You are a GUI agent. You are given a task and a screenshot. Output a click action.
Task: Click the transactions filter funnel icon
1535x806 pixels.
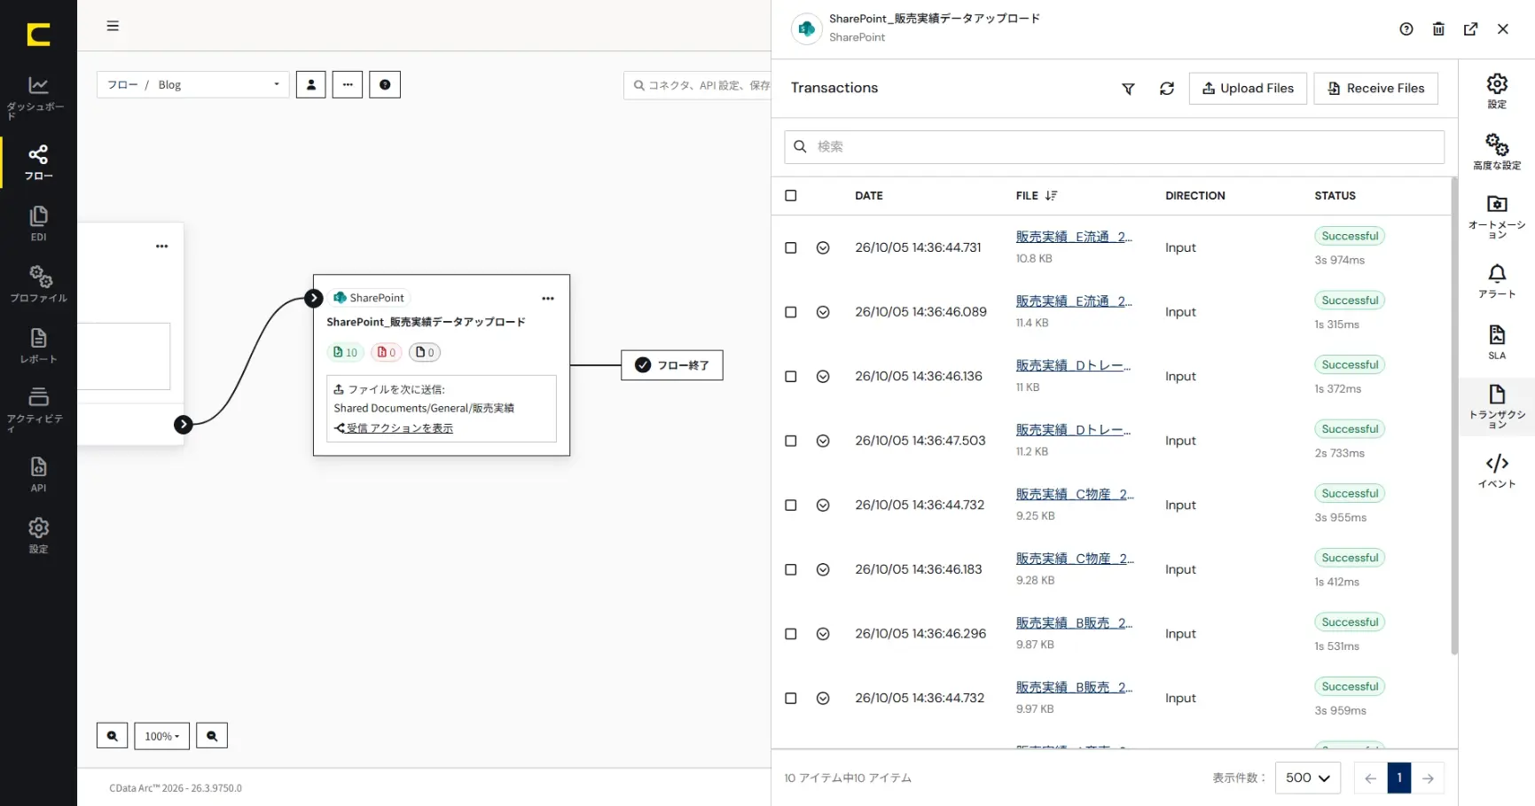(x=1128, y=89)
